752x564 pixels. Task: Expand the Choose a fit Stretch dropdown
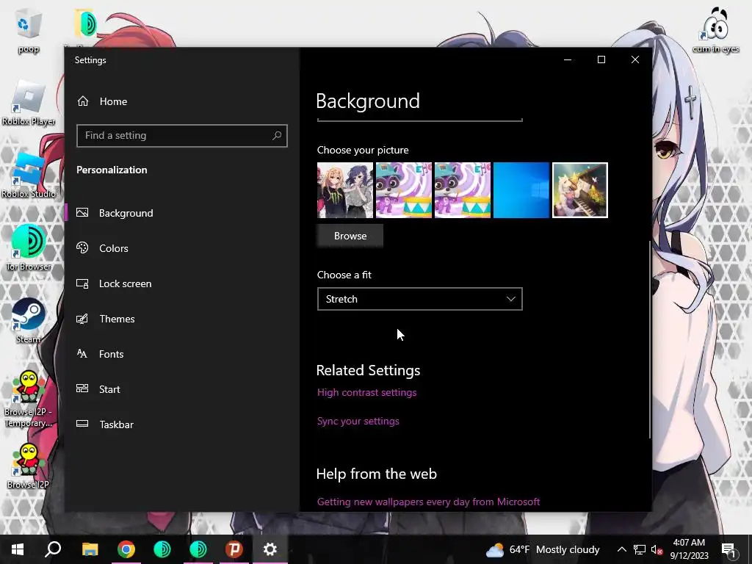[419, 300]
